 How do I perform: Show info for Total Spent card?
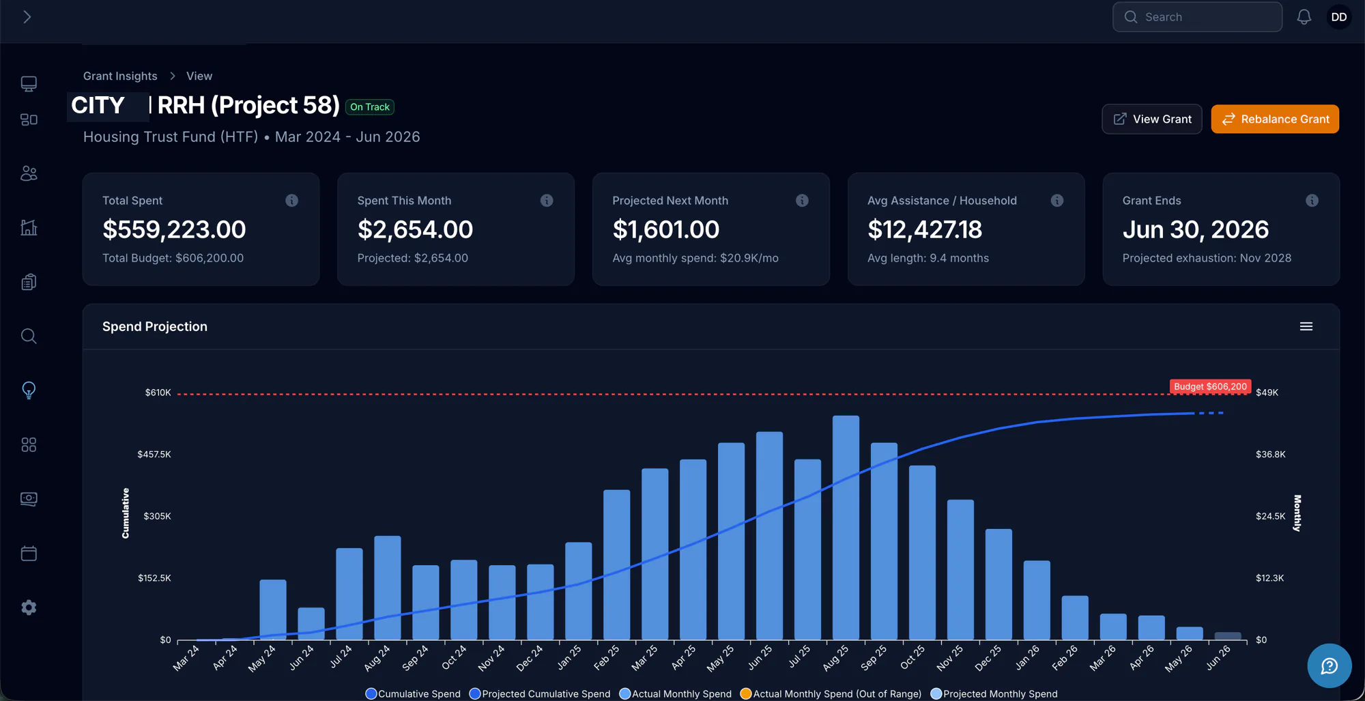coord(291,201)
